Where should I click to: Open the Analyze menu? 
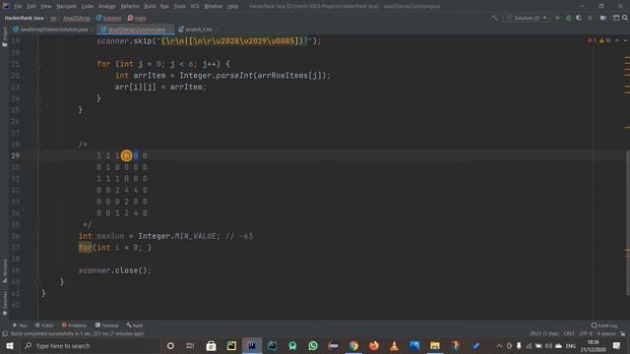(107, 6)
